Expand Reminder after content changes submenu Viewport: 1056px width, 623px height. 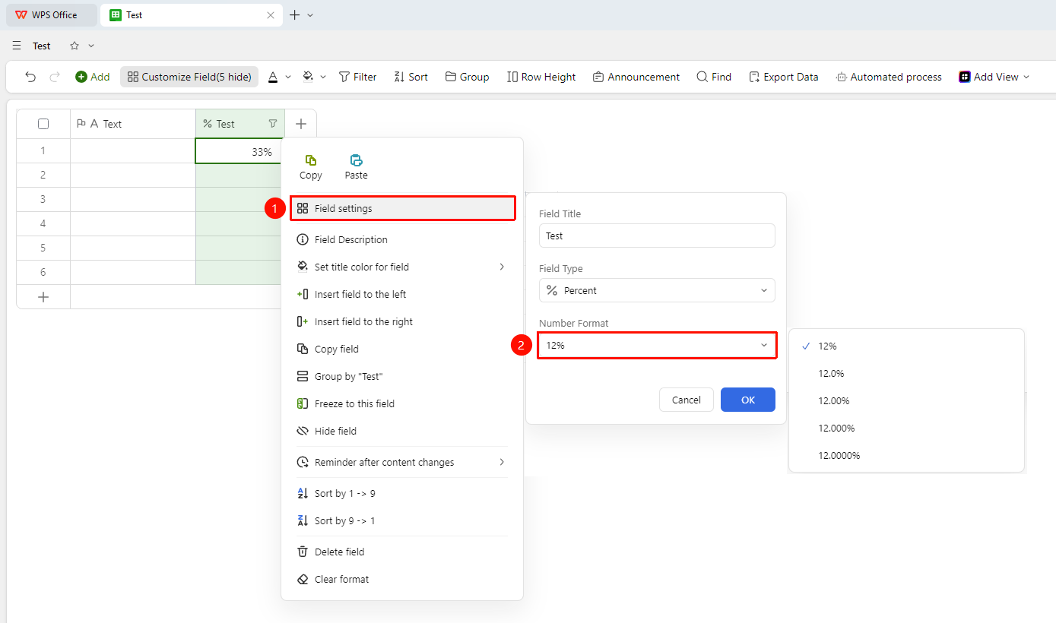tap(401, 462)
